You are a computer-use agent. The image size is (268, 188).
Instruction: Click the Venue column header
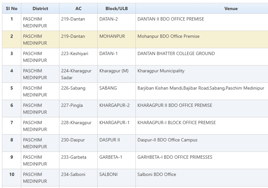pos(231,8)
